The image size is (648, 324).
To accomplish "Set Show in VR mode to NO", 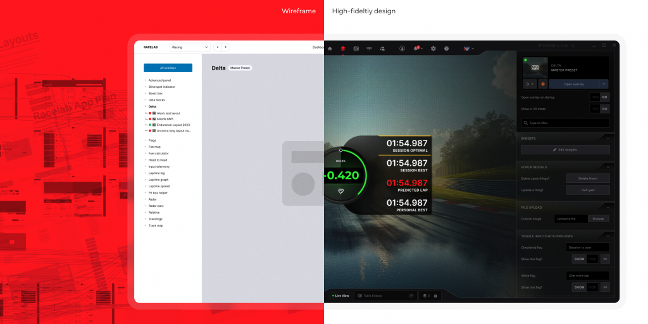I will (604, 109).
